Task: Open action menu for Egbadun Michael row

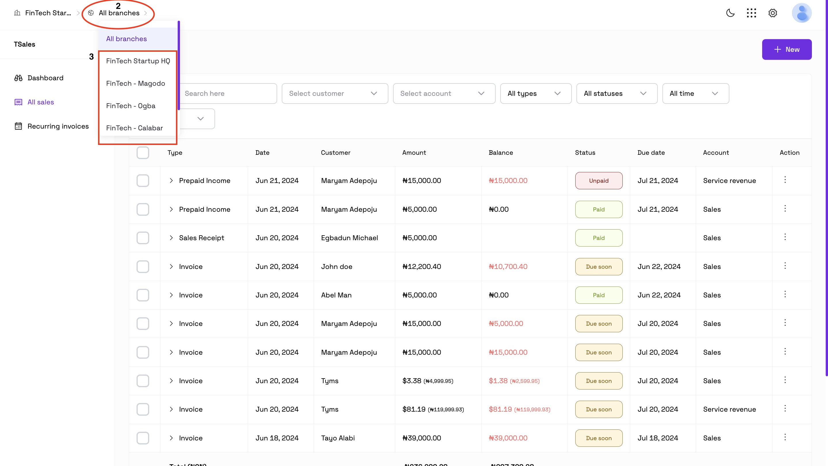Action: pos(785,237)
